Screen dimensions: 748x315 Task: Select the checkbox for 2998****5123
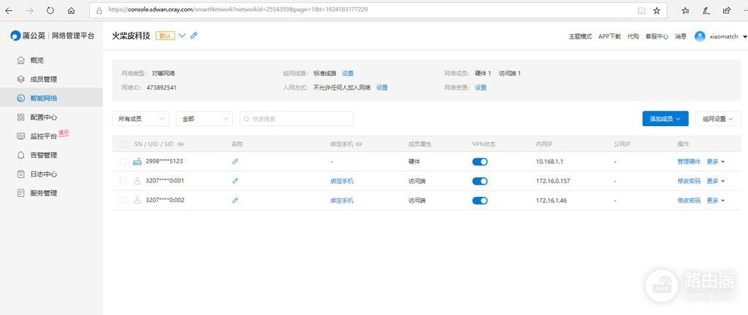(x=123, y=162)
